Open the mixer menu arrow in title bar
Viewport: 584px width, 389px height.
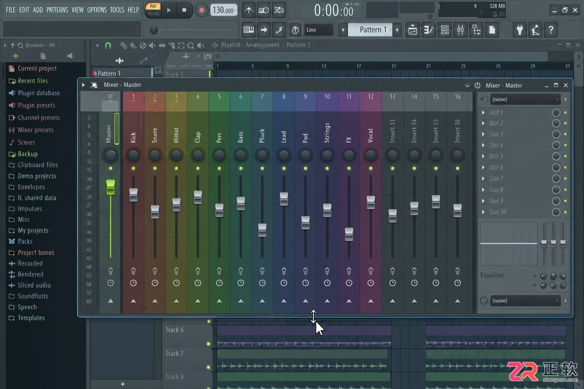[83, 85]
